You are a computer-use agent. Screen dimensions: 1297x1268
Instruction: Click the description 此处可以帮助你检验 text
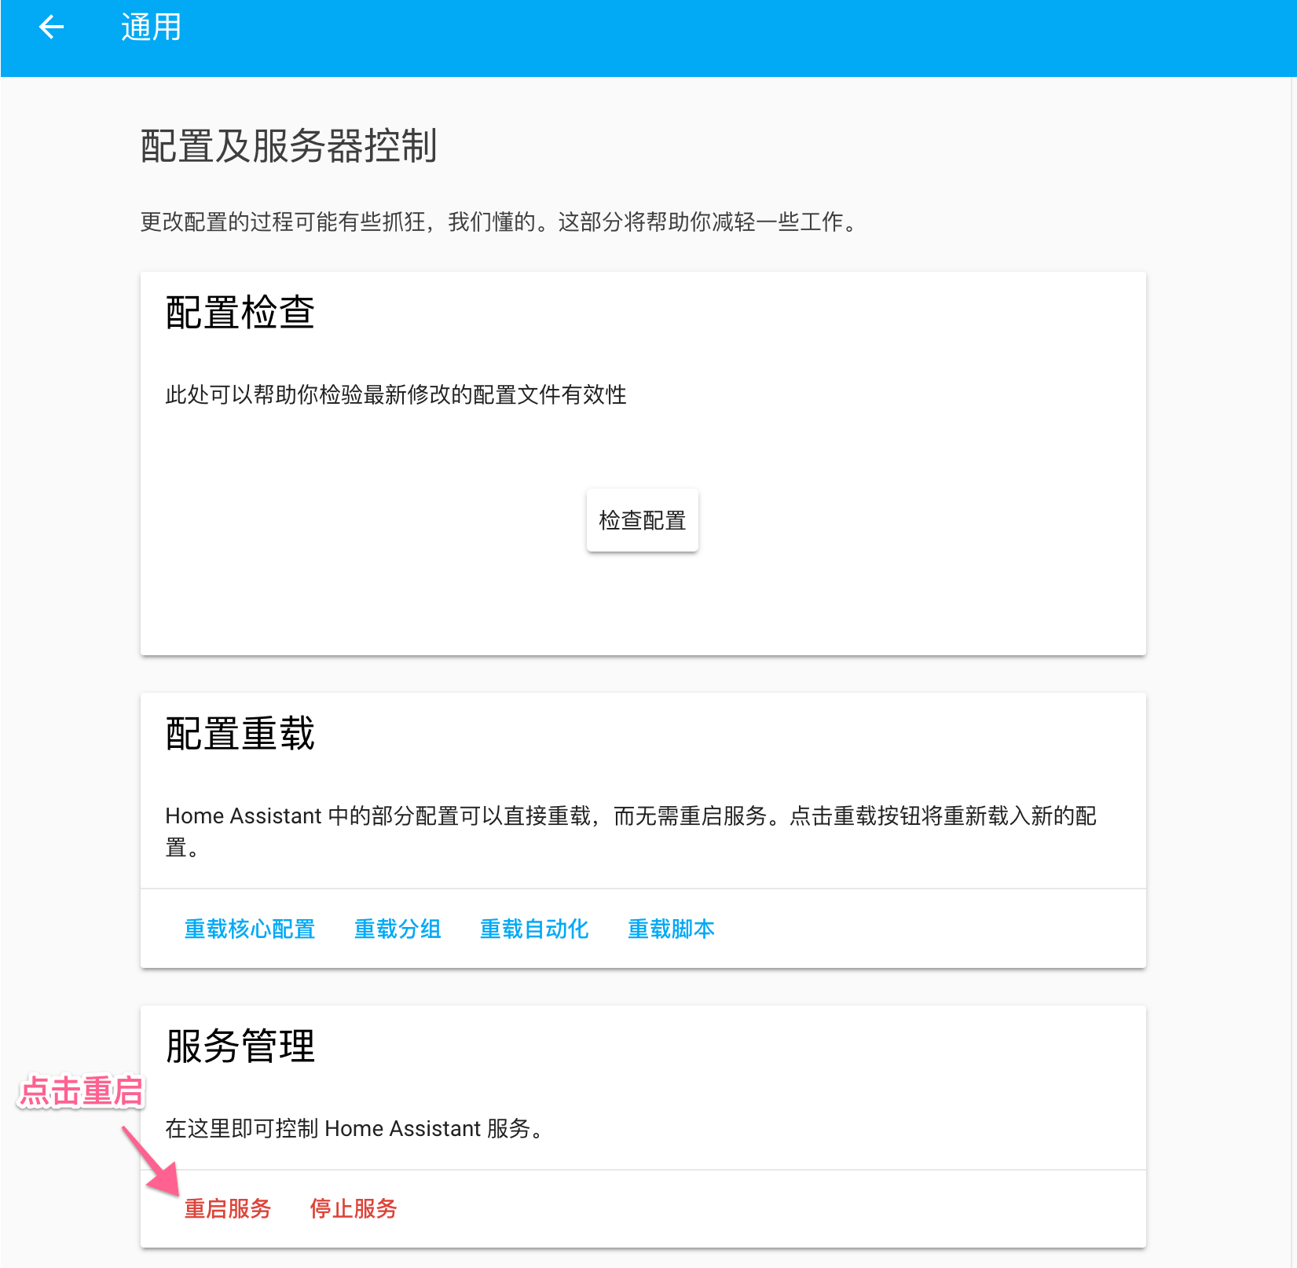395,394
